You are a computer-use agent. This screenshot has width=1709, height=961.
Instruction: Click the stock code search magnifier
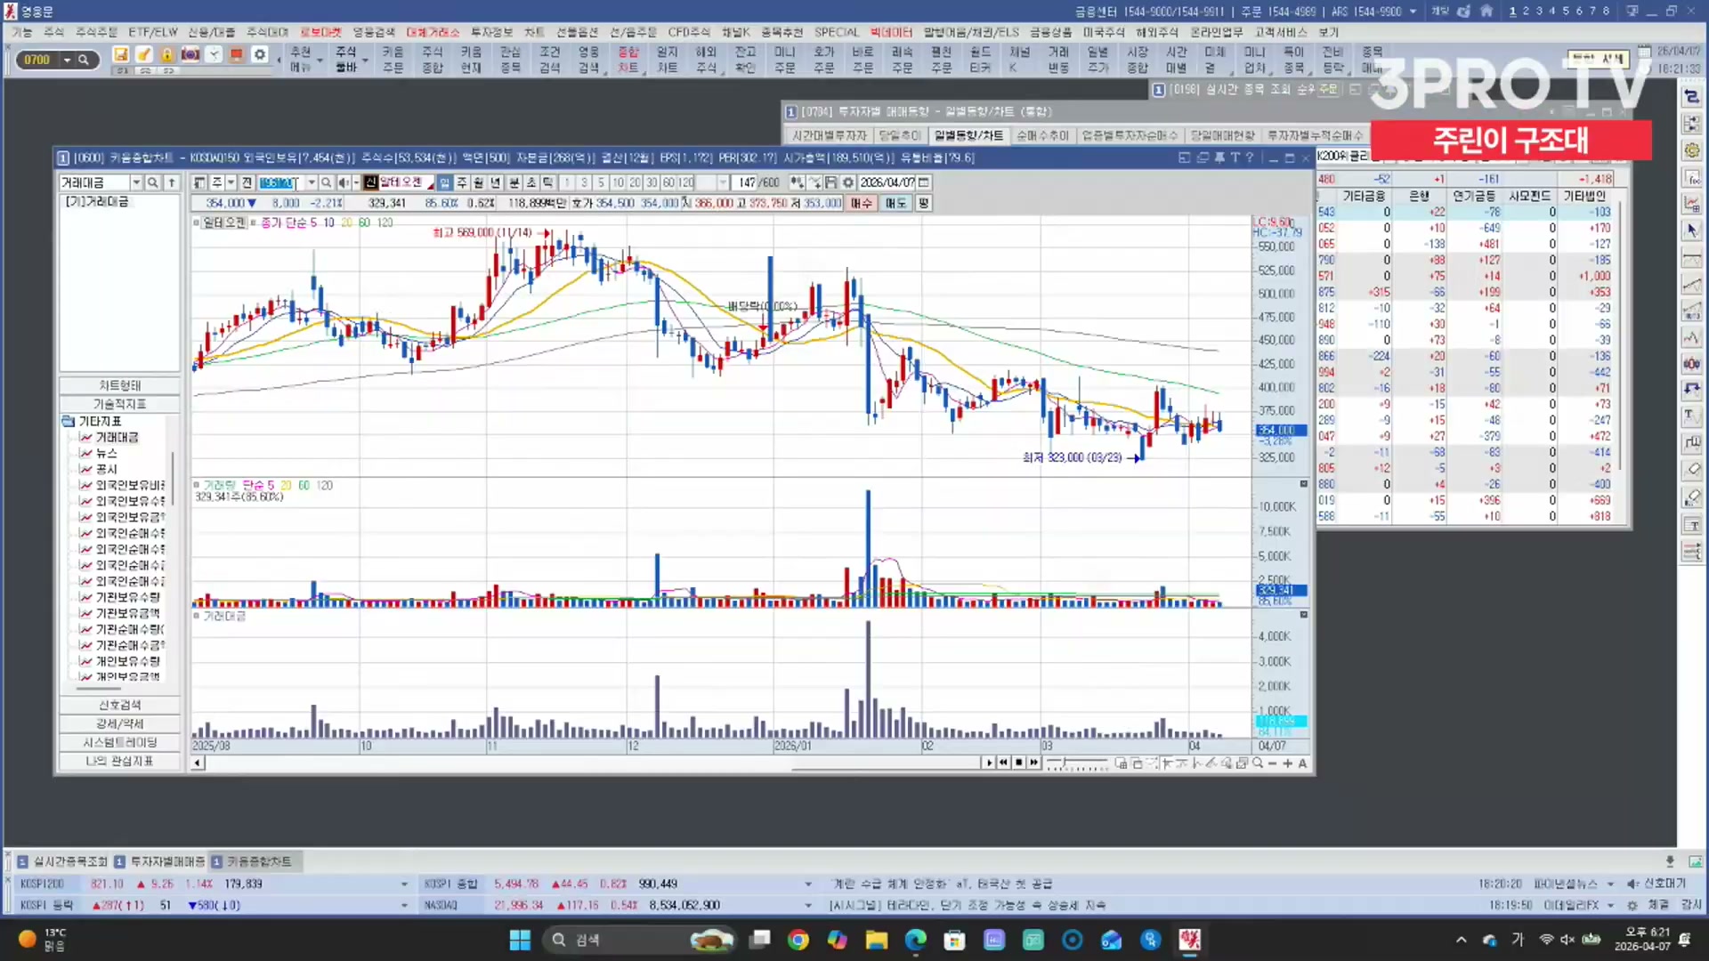(x=327, y=182)
